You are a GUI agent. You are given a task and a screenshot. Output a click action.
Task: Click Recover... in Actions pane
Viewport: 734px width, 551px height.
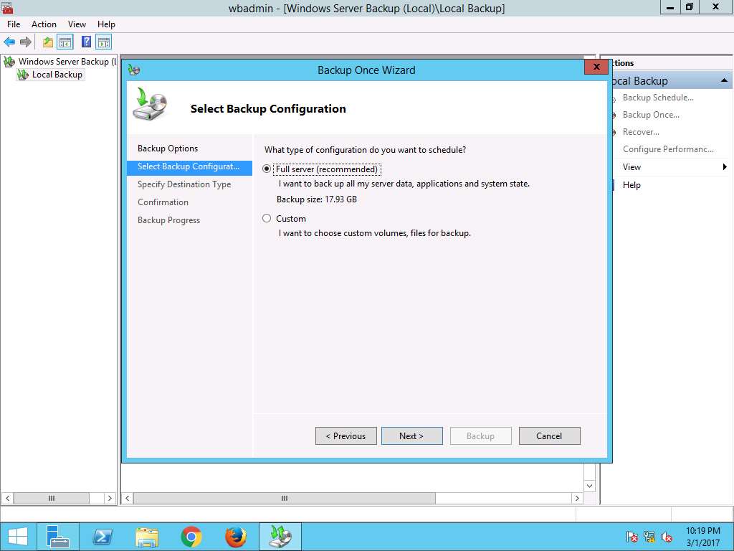(x=641, y=132)
